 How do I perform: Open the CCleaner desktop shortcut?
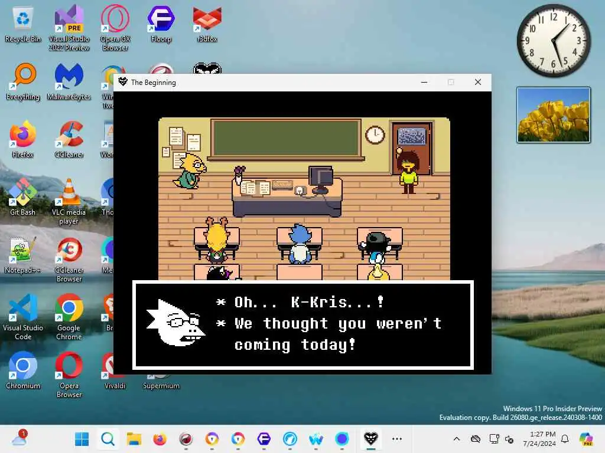click(x=69, y=139)
